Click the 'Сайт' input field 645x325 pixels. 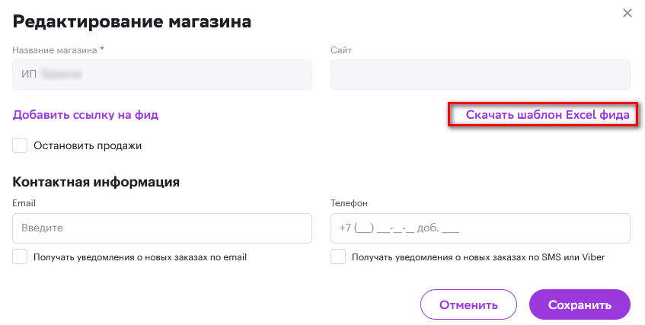480,75
